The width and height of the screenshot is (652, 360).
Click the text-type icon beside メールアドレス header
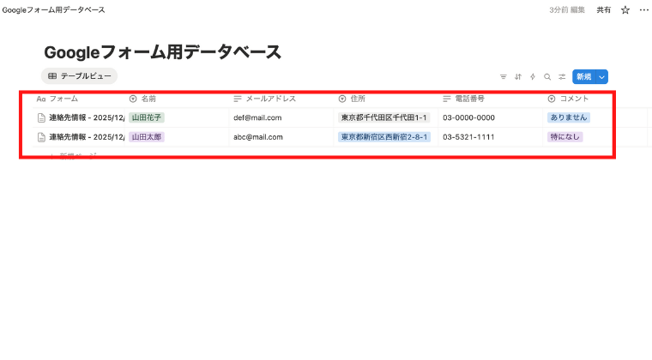click(238, 99)
